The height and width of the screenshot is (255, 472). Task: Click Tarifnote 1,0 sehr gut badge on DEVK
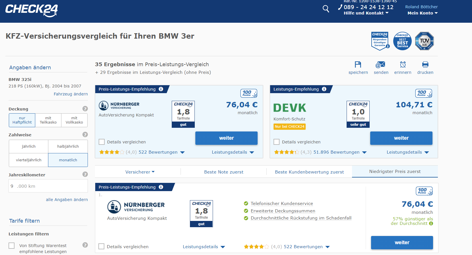click(358, 114)
